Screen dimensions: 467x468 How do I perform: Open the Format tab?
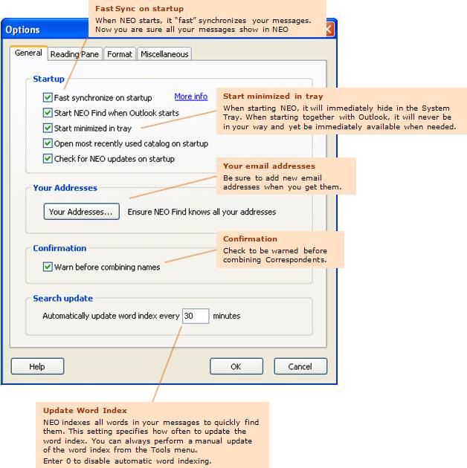120,54
